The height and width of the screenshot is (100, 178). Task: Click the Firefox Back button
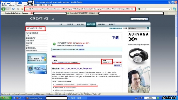3,9
